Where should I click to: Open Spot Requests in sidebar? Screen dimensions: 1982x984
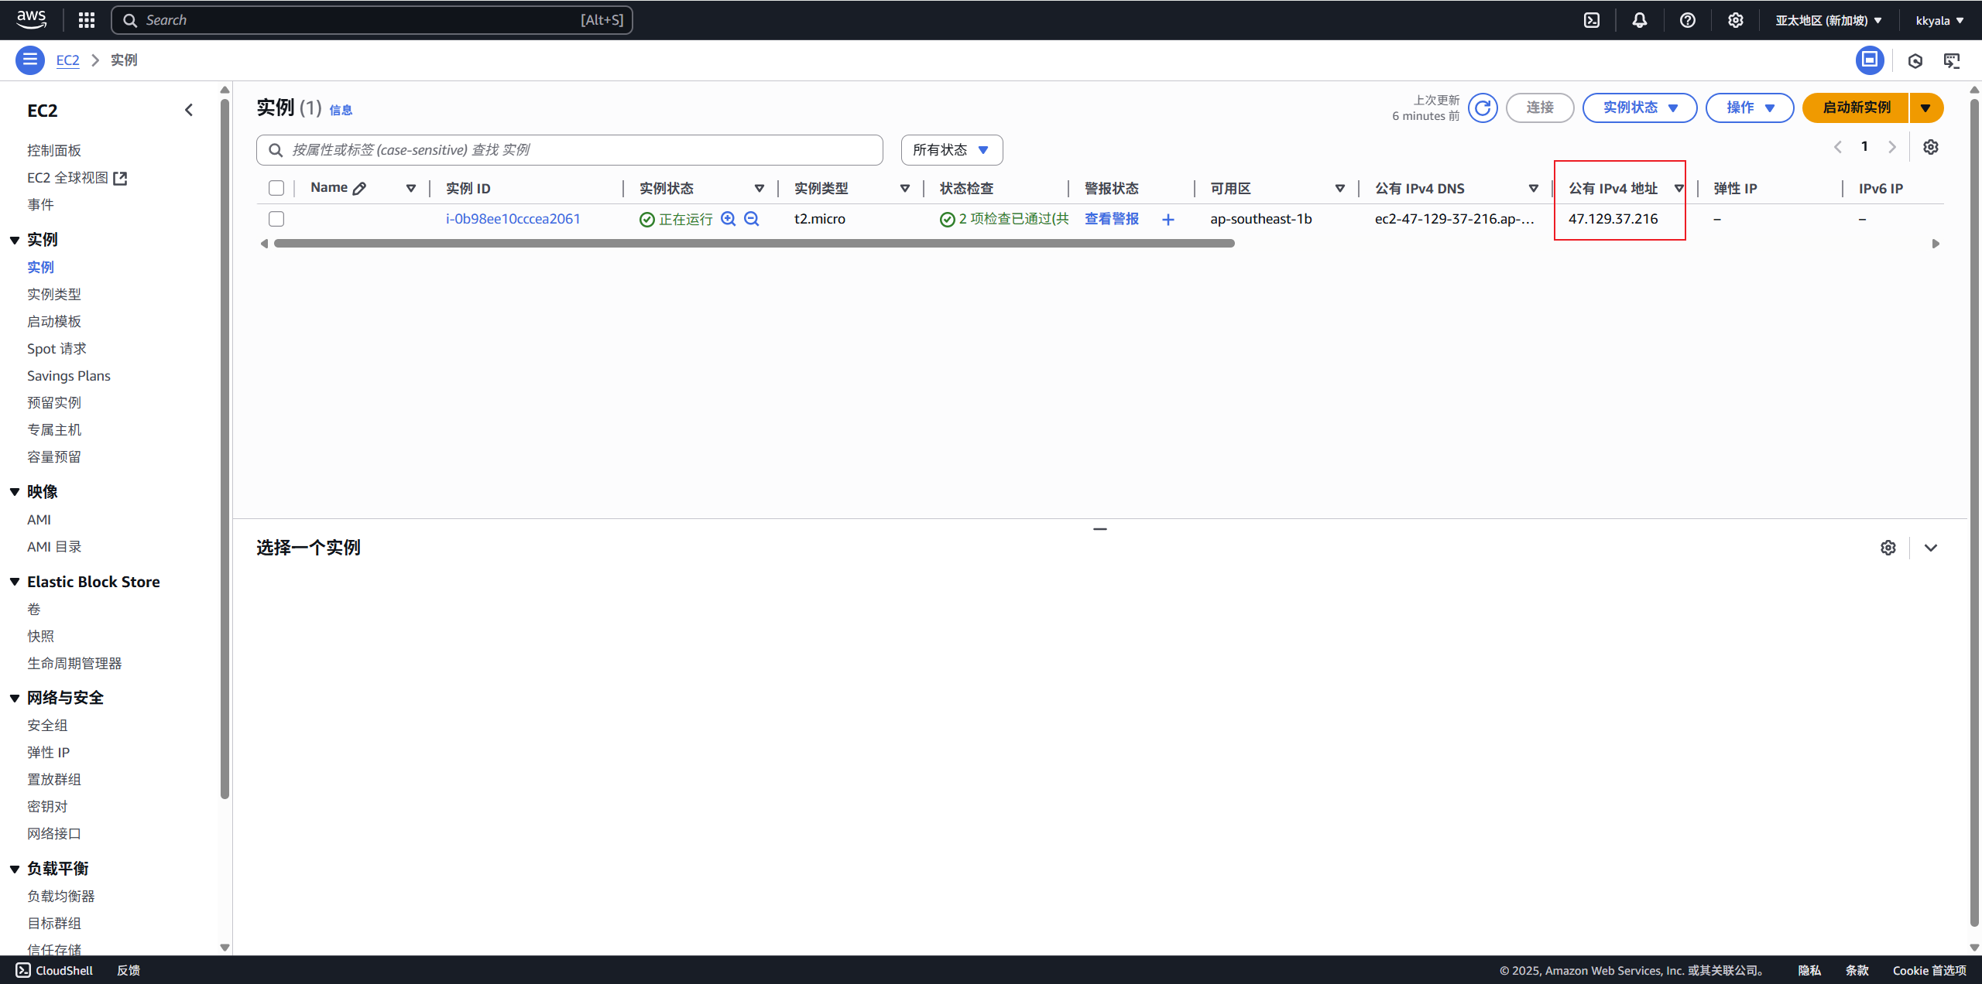(57, 348)
